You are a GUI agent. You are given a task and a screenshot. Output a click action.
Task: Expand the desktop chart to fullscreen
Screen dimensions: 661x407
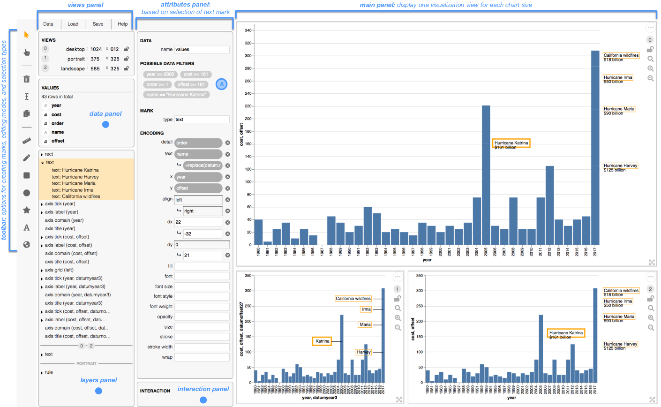tap(652, 262)
